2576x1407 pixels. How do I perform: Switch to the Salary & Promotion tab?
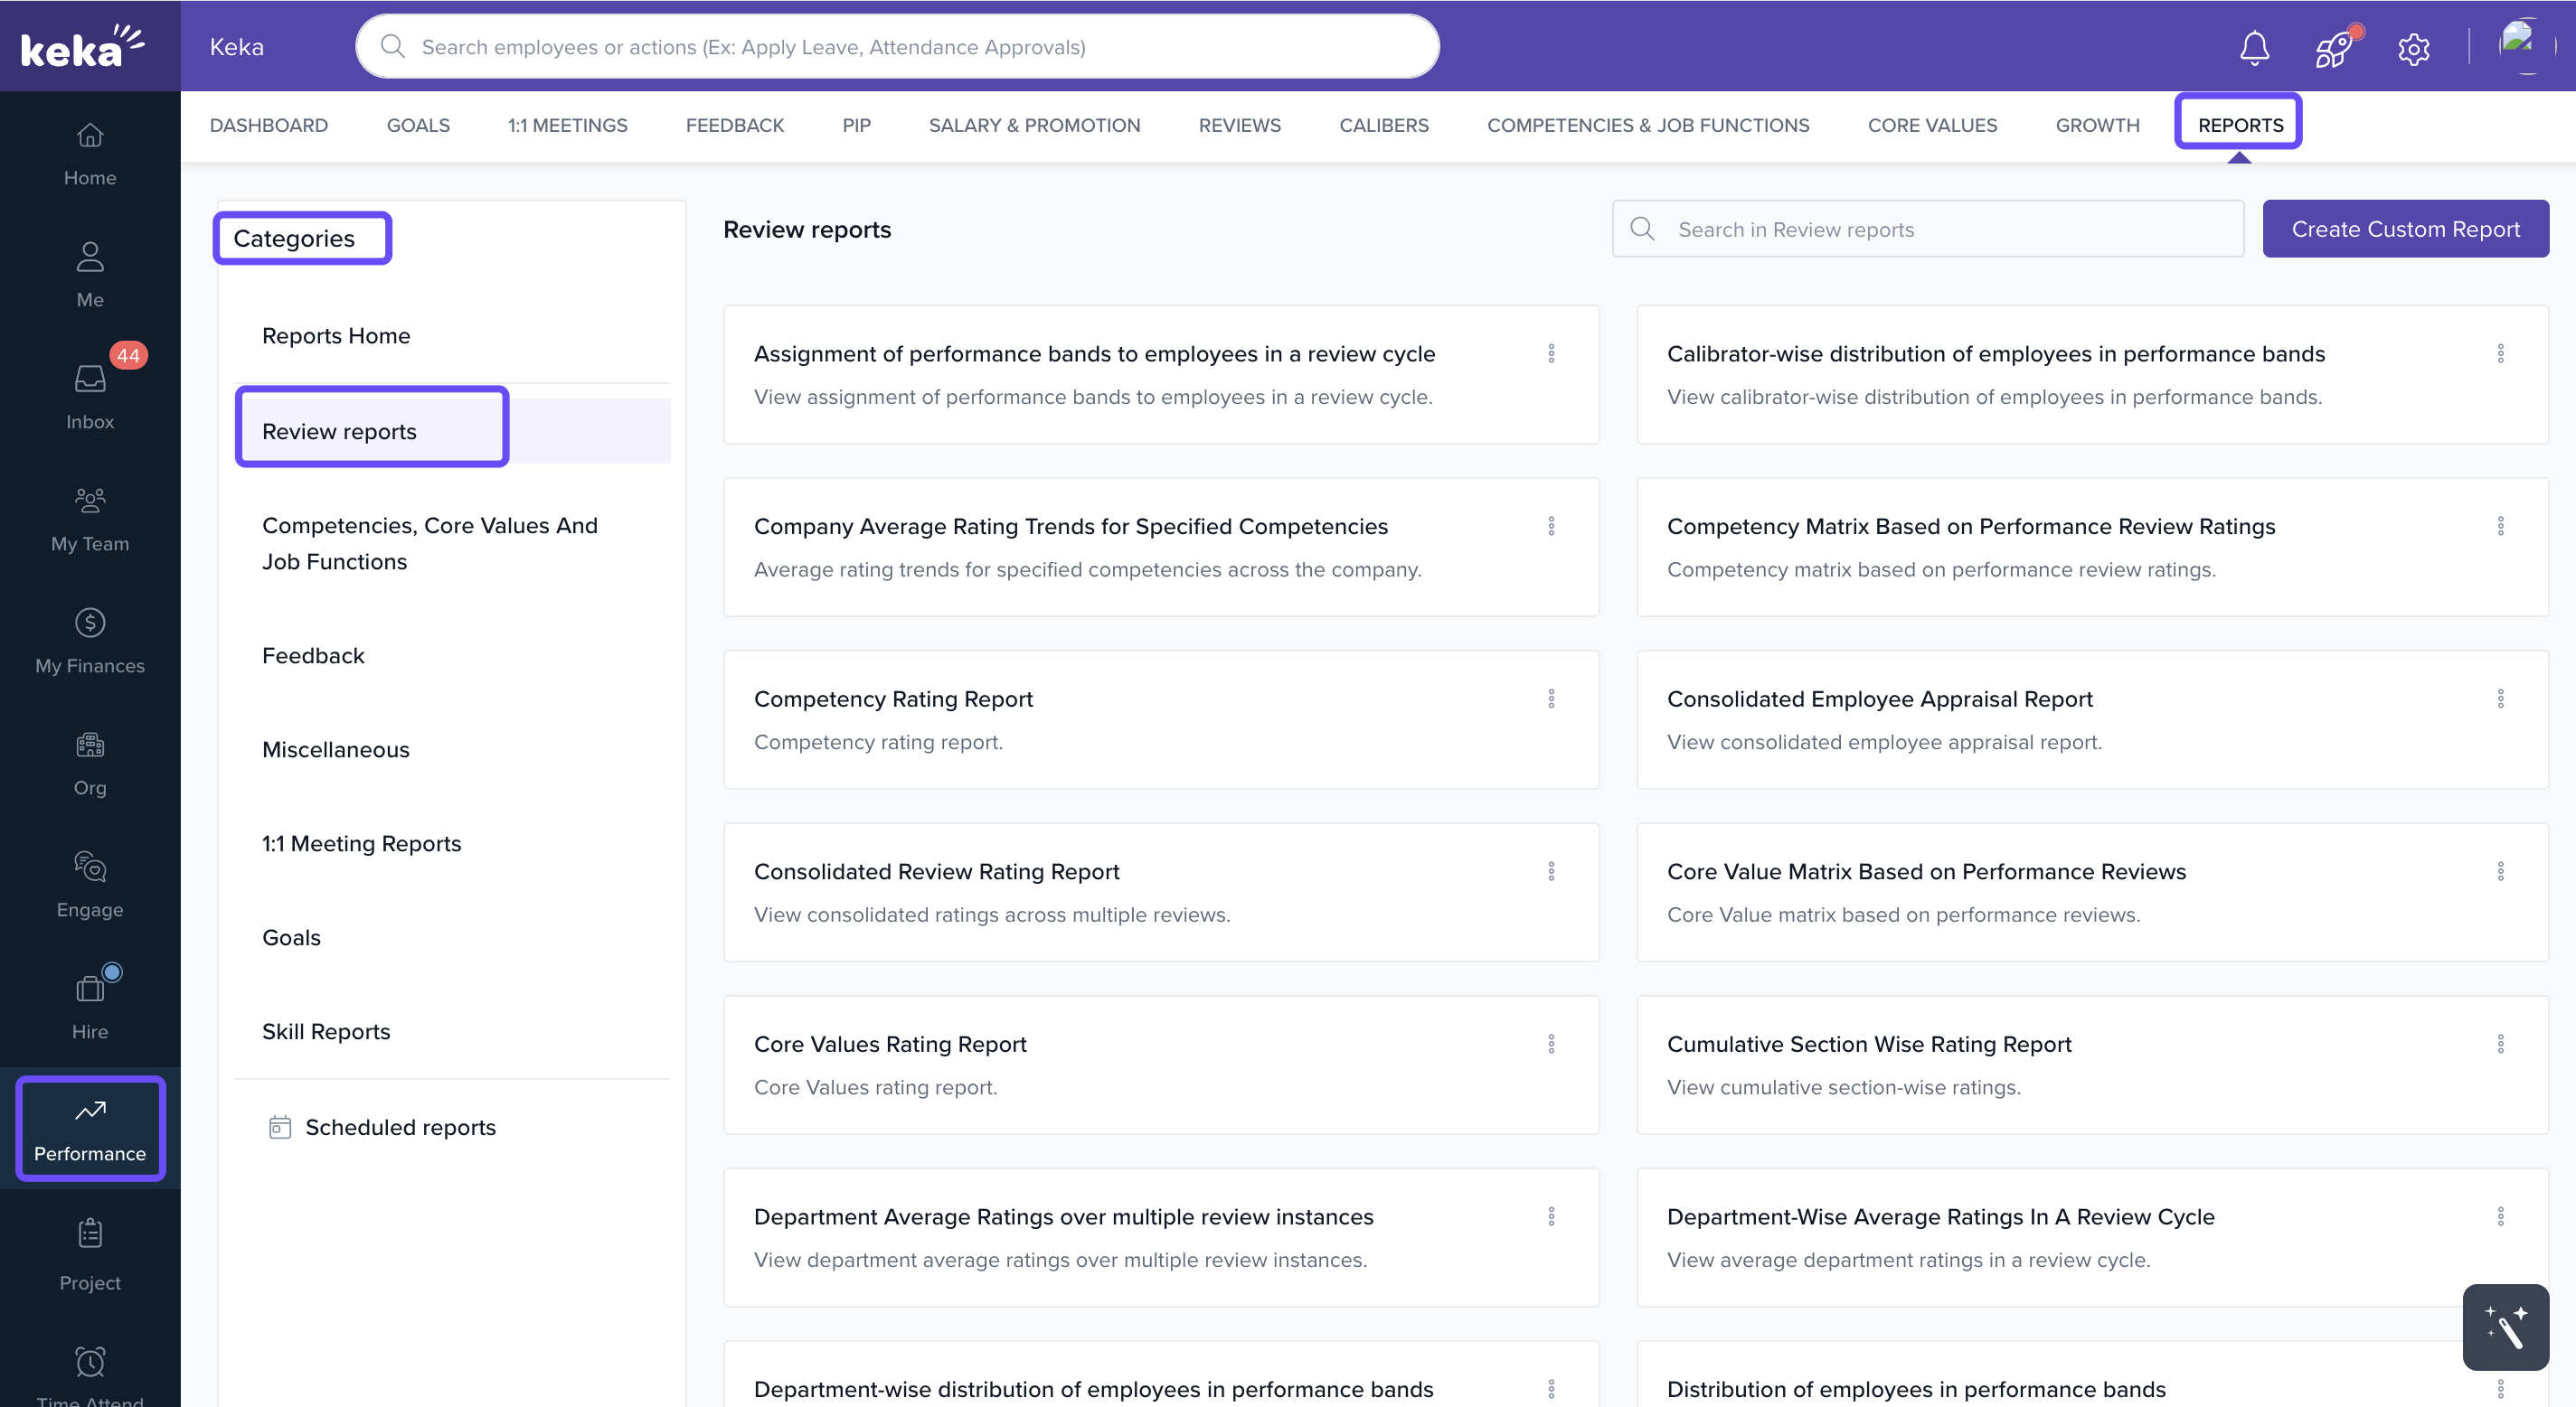click(1034, 125)
